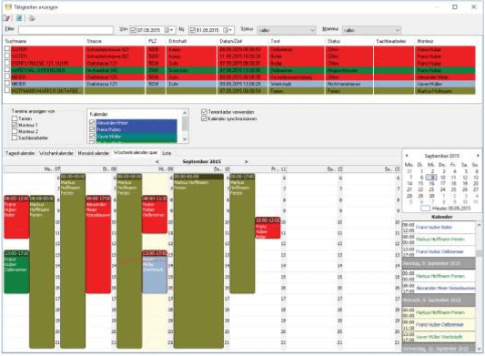Open the Von date picker dropdown
The width and height of the screenshot is (485, 356).
(168, 30)
